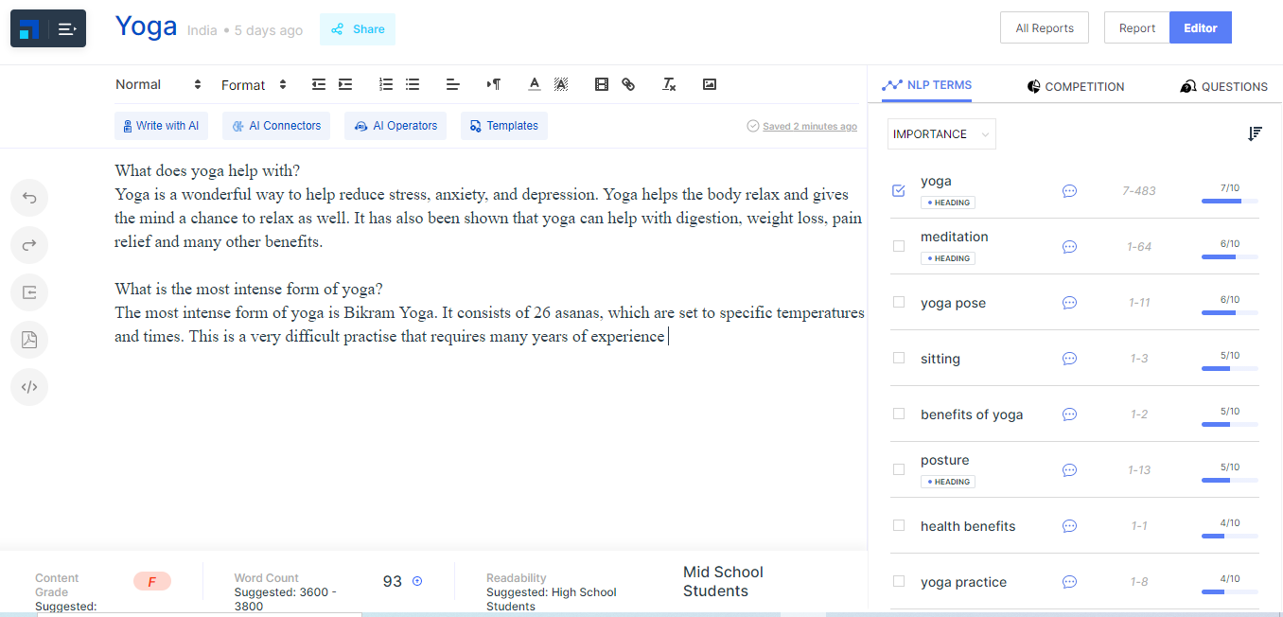This screenshot has width=1283, height=617.
Task: Open AI Connectors
Action: tap(276, 126)
